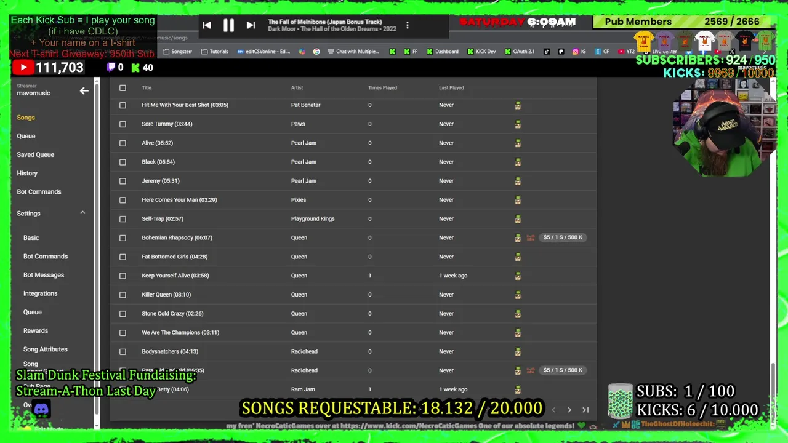
Task: Click the Discord icon overlay
Action: click(x=41, y=409)
